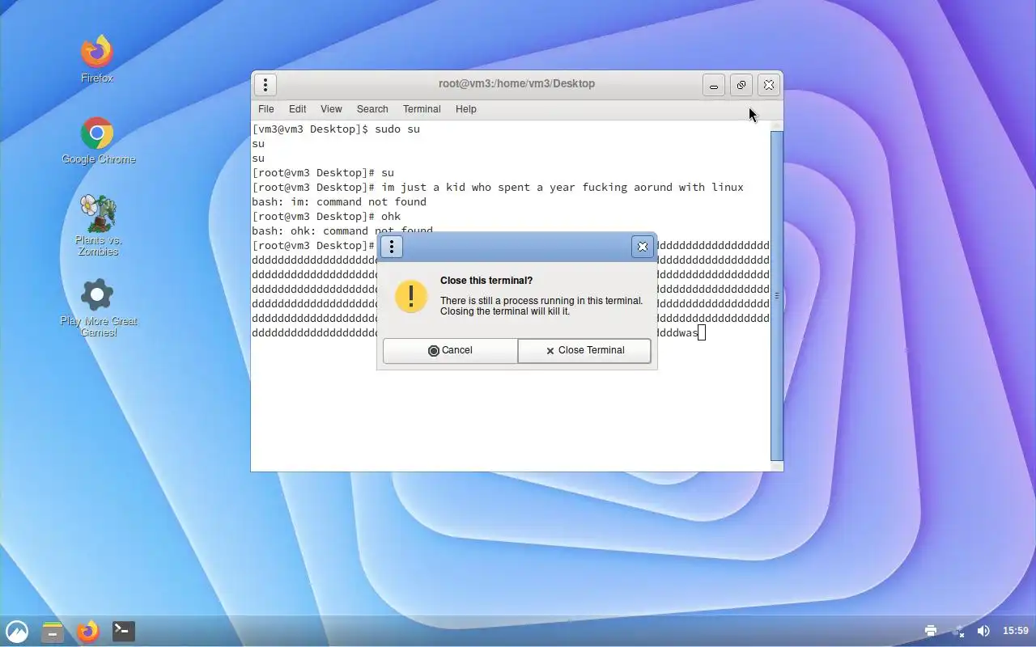
Task: Click the yellow warning icon in dialog
Action: pyautogui.click(x=411, y=297)
